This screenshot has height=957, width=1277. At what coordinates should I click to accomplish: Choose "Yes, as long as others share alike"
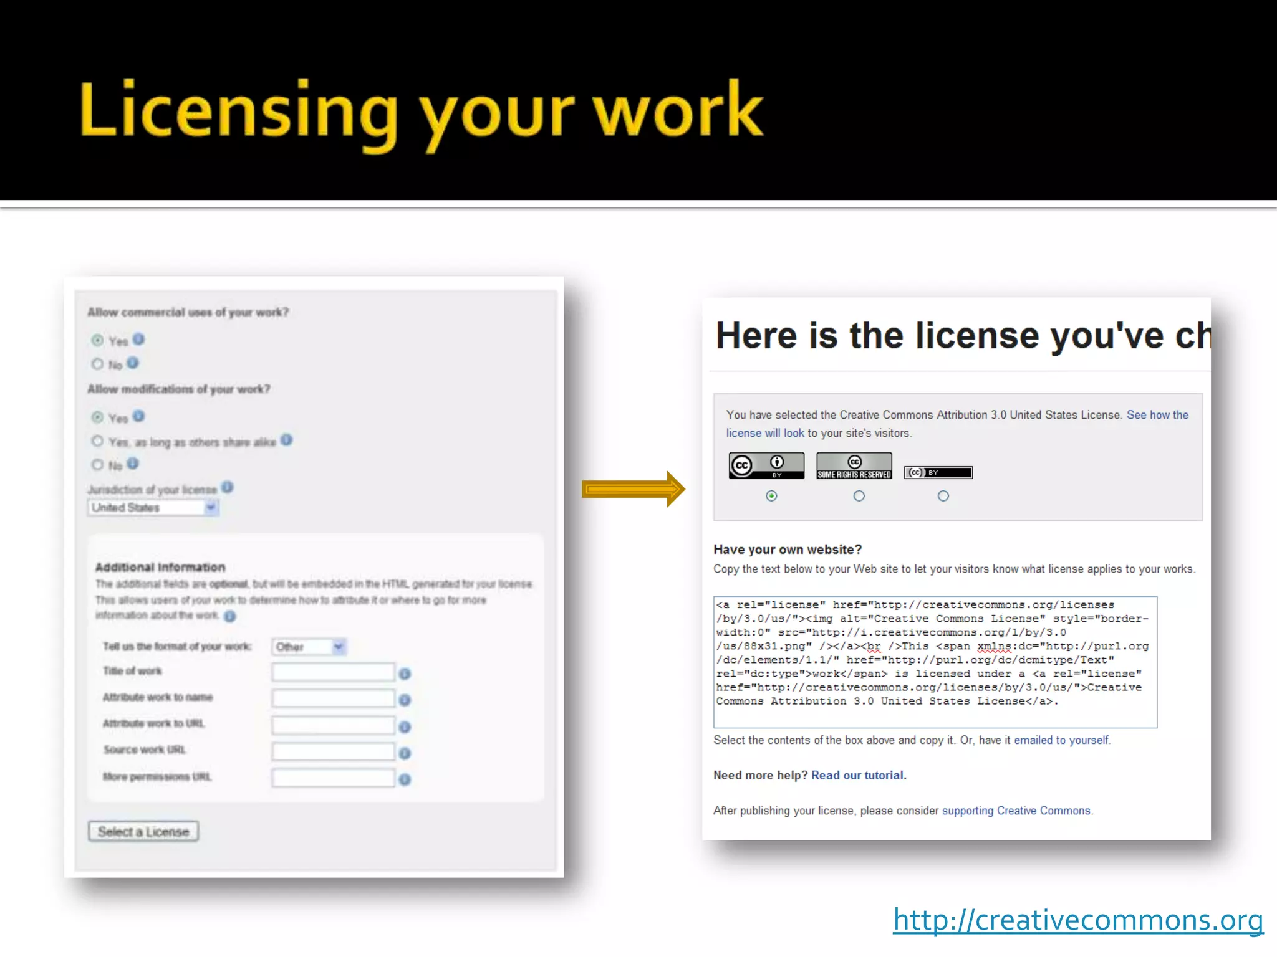click(x=98, y=440)
